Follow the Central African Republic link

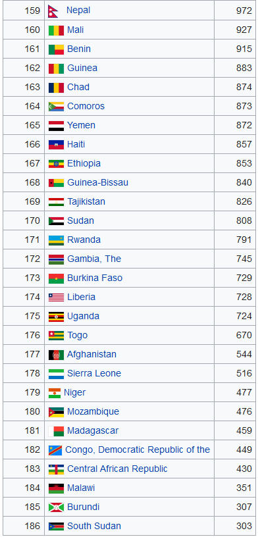click(117, 469)
